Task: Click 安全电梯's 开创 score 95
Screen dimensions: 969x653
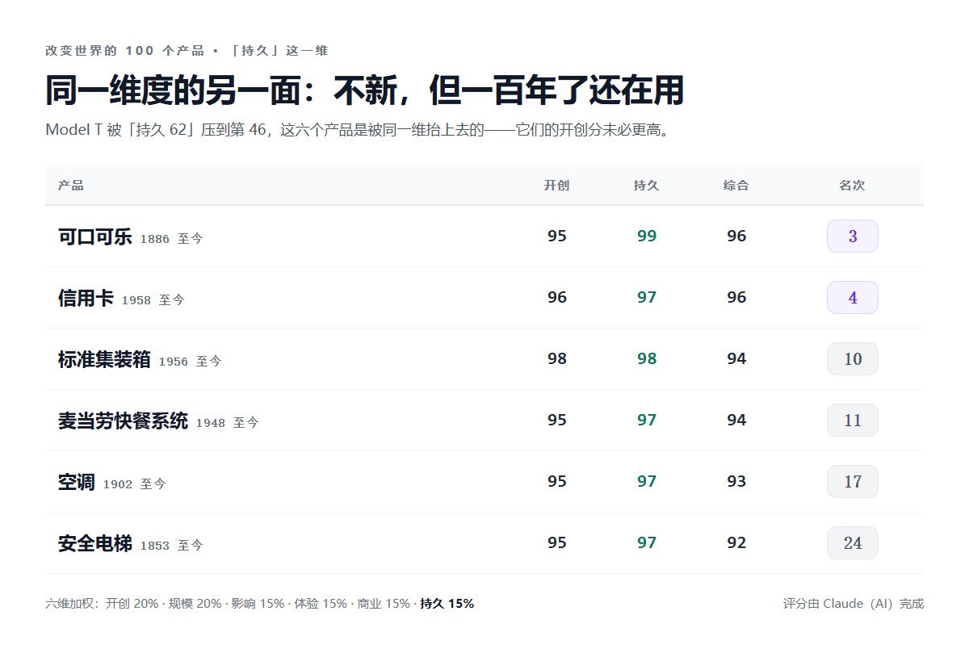Action: coord(557,543)
